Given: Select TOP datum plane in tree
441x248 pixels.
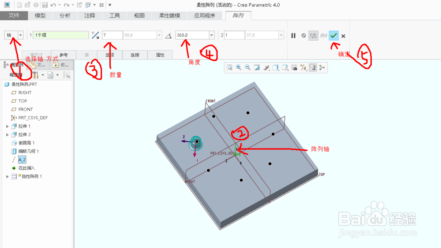Looking at the screenshot, I should 22,101.
